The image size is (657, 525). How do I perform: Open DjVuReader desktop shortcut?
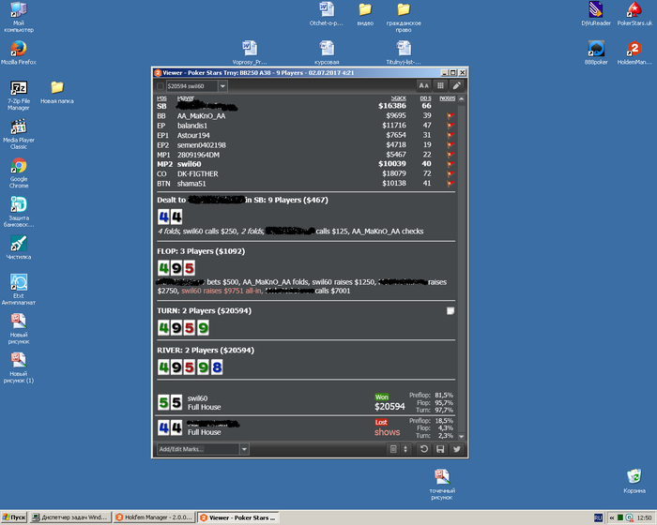pos(596,13)
